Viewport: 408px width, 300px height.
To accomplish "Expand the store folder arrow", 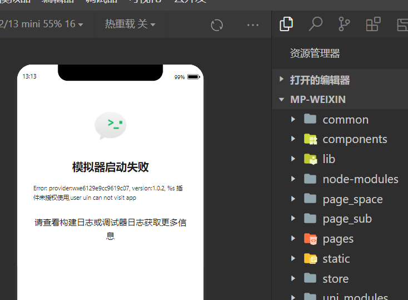I will coord(293,278).
